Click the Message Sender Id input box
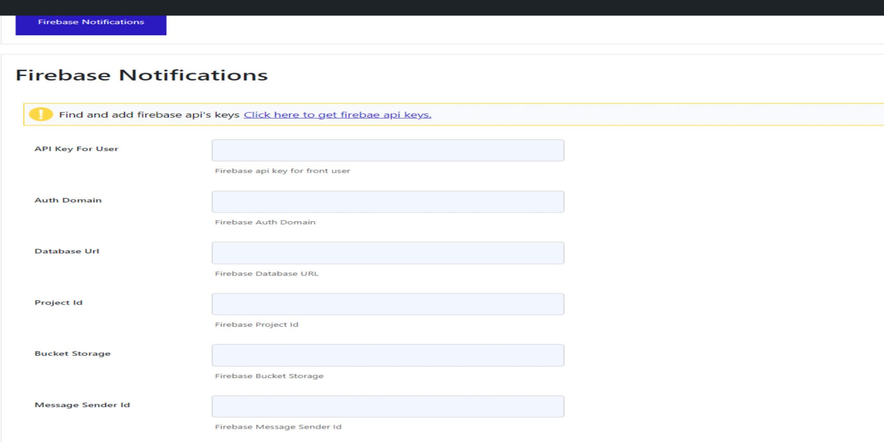The height and width of the screenshot is (442, 884). [x=388, y=406]
